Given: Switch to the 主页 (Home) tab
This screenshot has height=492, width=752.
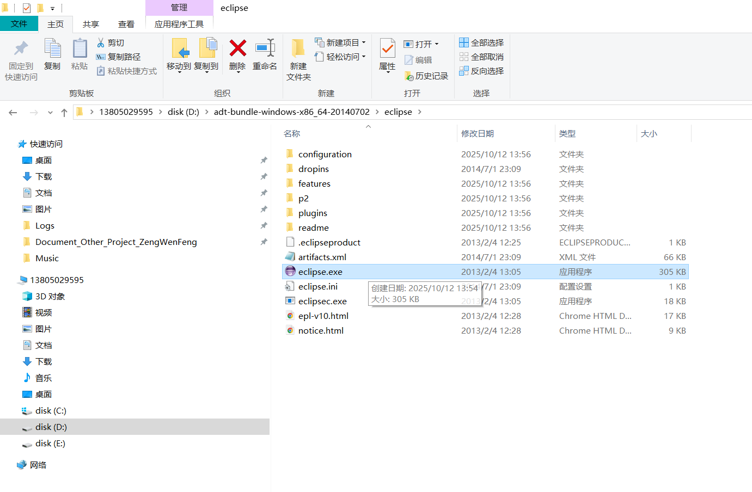Looking at the screenshot, I should click(x=56, y=24).
